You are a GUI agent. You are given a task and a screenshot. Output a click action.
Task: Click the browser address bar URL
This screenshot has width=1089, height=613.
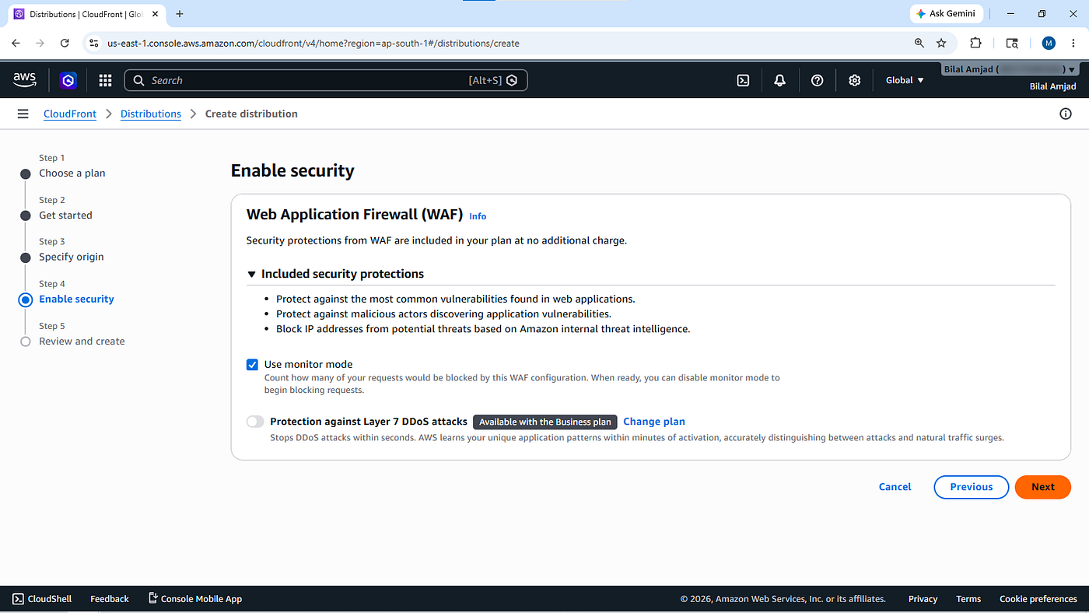coord(313,43)
